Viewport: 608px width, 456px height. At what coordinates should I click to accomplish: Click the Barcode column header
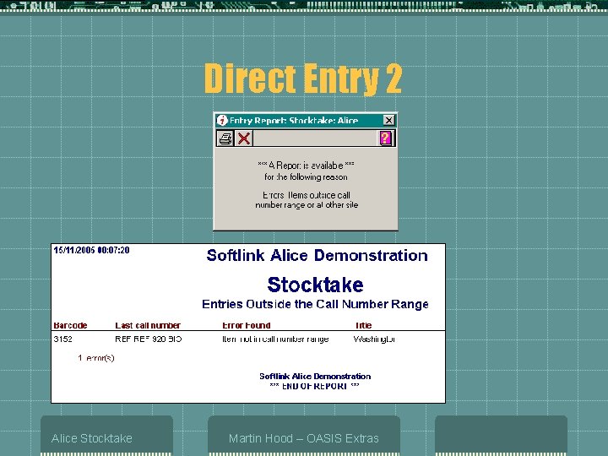[70, 325]
